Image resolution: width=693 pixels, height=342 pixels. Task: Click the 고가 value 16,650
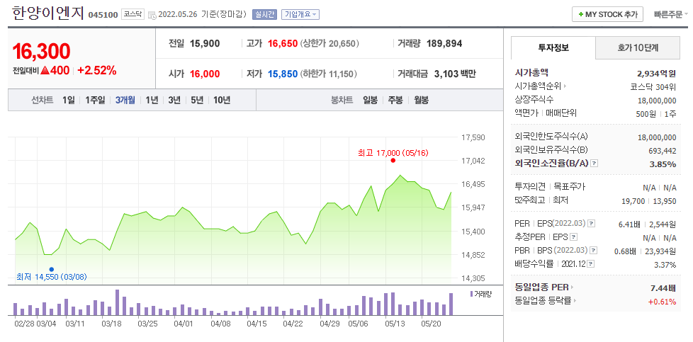(x=283, y=43)
